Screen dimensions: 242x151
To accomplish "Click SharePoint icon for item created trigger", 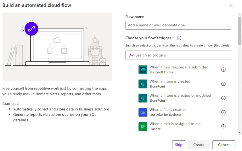I will [x=143, y=84].
